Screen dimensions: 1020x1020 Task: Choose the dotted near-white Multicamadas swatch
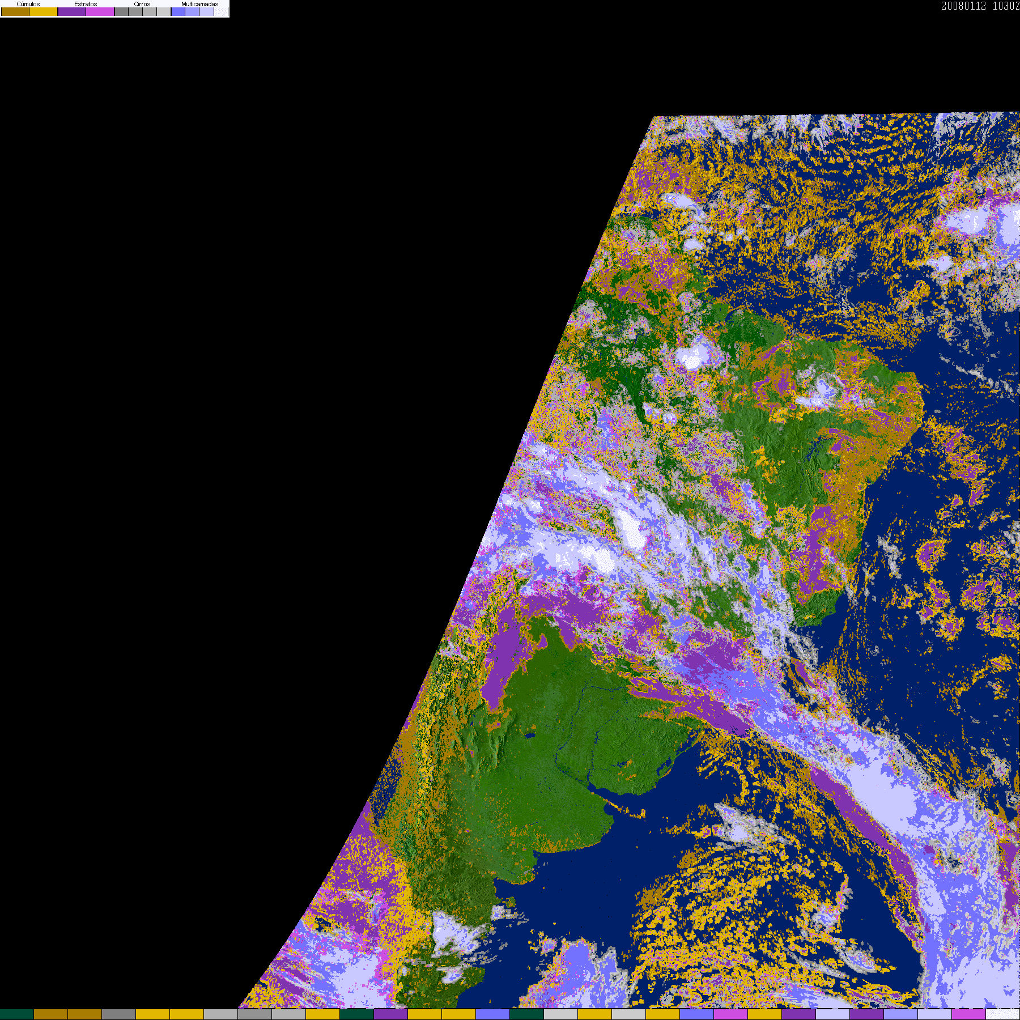(x=221, y=11)
